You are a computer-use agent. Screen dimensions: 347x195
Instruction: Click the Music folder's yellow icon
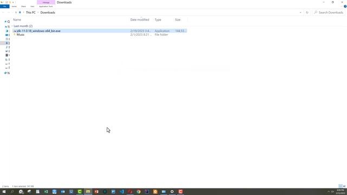[x=15, y=35]
